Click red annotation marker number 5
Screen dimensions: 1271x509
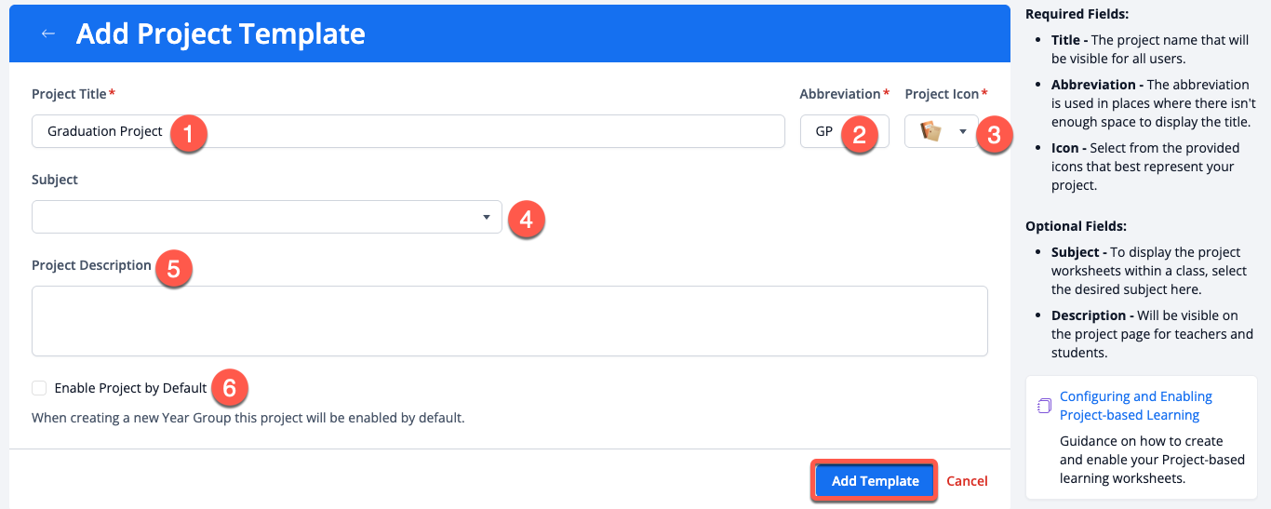tap(174, 269)
